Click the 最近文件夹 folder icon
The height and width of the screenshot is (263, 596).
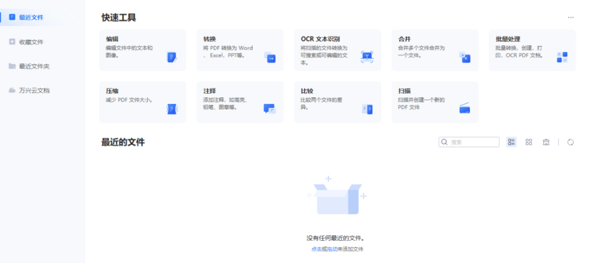click(12, 66)
